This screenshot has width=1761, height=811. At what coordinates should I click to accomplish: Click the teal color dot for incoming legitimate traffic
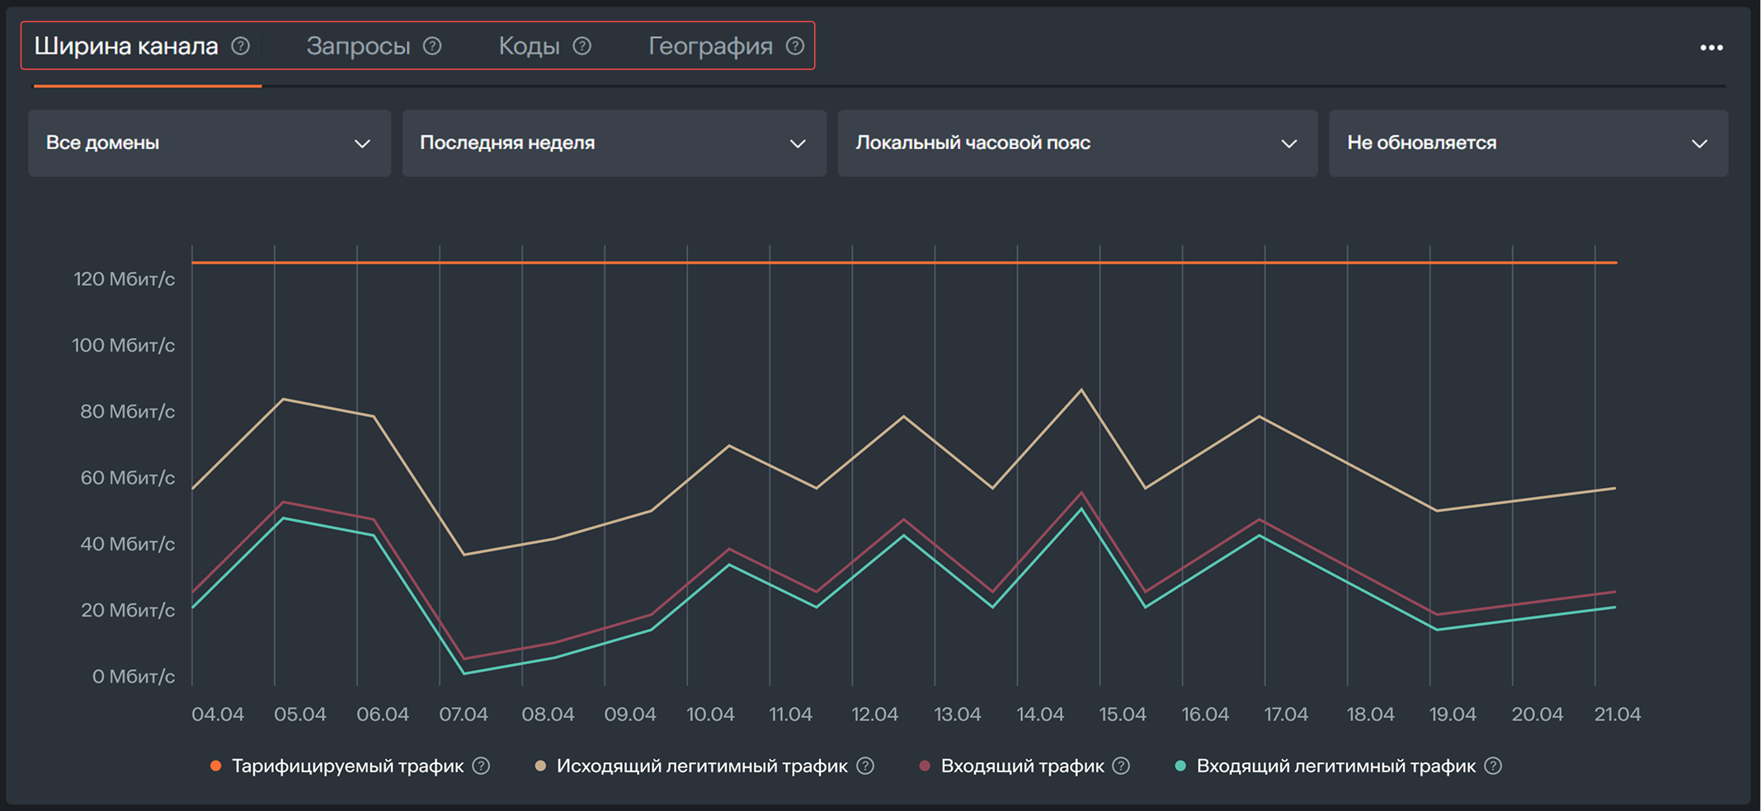click(1179, 765)
